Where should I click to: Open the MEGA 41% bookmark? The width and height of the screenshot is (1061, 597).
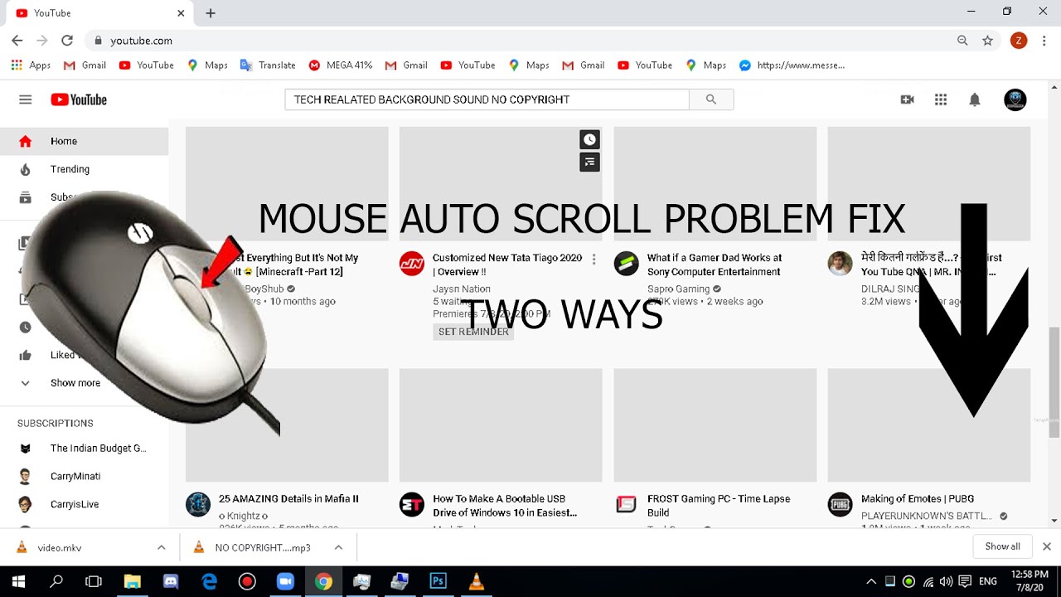341,66
